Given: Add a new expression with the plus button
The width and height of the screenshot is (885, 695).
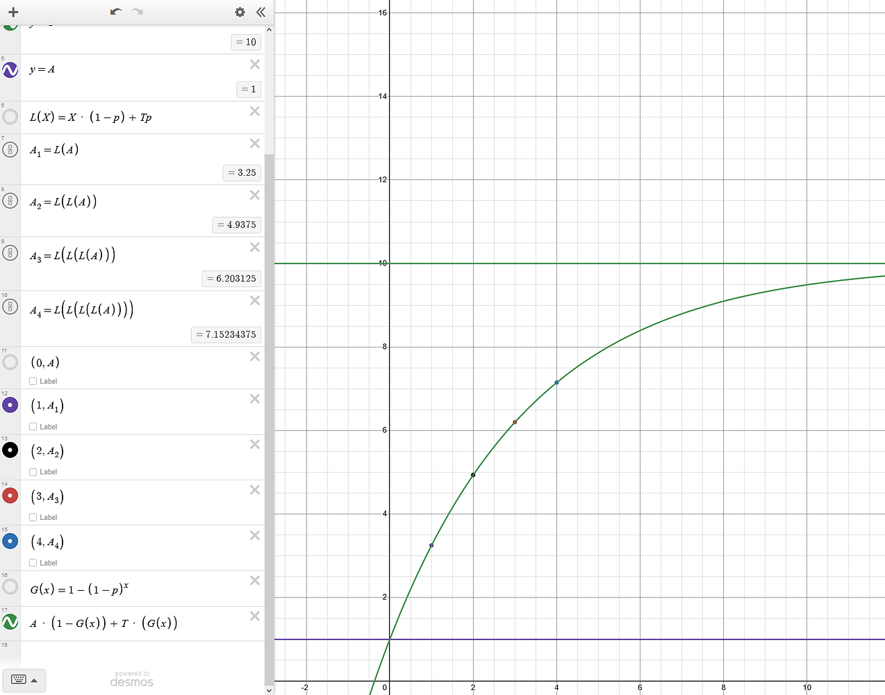Looking at the screenshot, I should tap(13, 12).
